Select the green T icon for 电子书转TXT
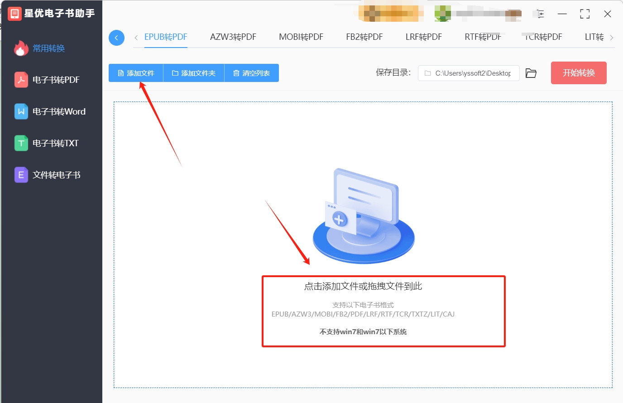623x403 pixels. tap(21, 143)
